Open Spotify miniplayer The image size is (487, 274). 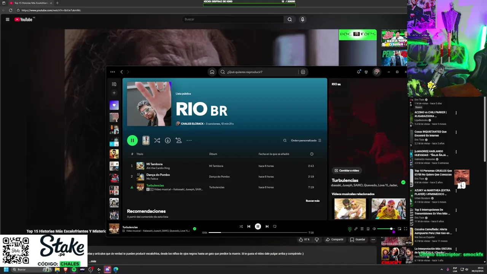[399, 229]
